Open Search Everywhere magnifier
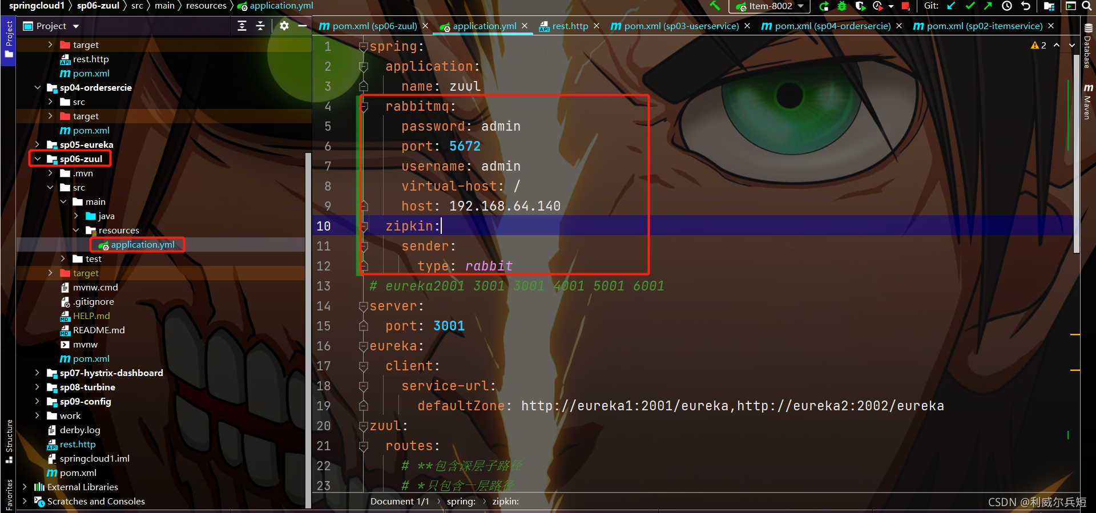This screenshot has width=1096, height=513. (1087, 6)
